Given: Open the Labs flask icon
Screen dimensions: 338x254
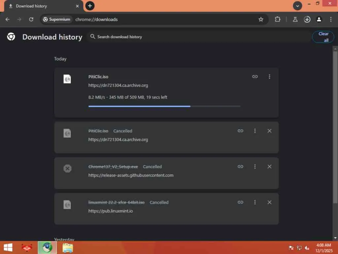Looking at the screenshot, I should coord(295,20).
